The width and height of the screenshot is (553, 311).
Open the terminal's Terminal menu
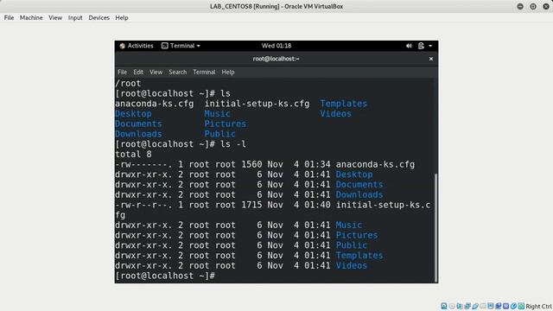point(204,72)
